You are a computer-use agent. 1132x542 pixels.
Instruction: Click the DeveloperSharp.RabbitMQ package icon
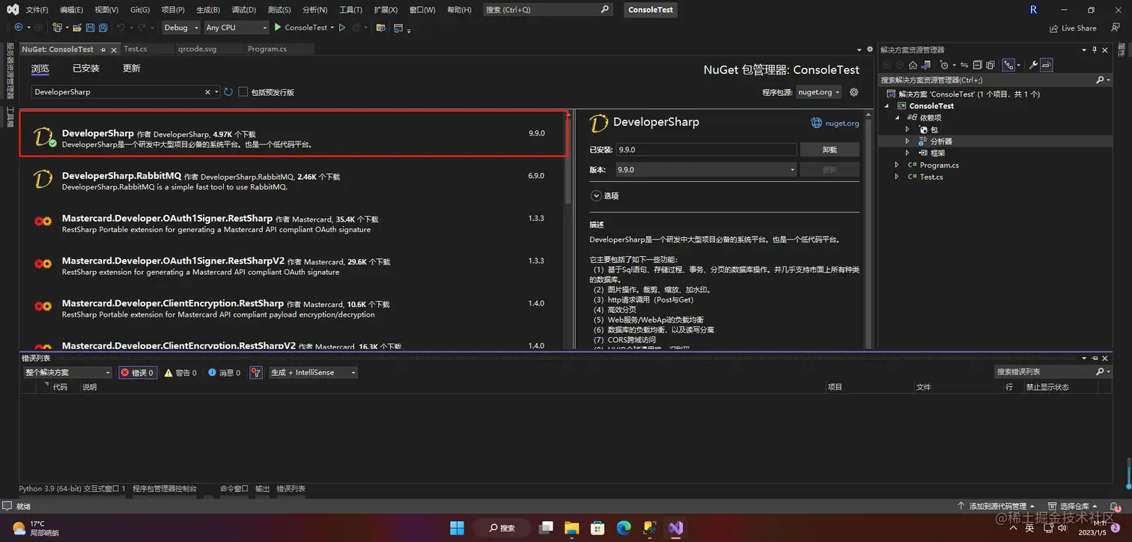point(43,179)
